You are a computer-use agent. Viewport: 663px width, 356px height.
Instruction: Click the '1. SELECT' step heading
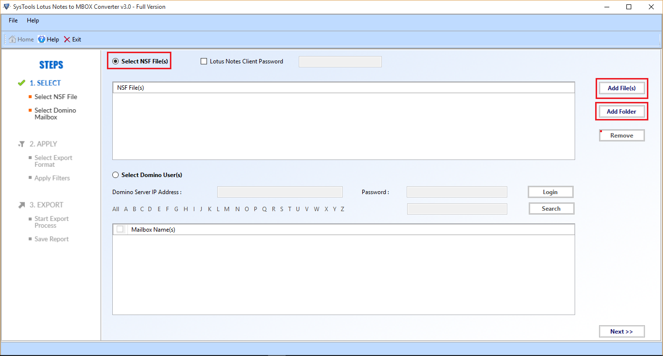pyautogui.click(x=45, y=83)
